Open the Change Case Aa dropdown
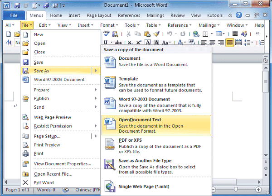 pyautogui.click(x=167, y=43)
